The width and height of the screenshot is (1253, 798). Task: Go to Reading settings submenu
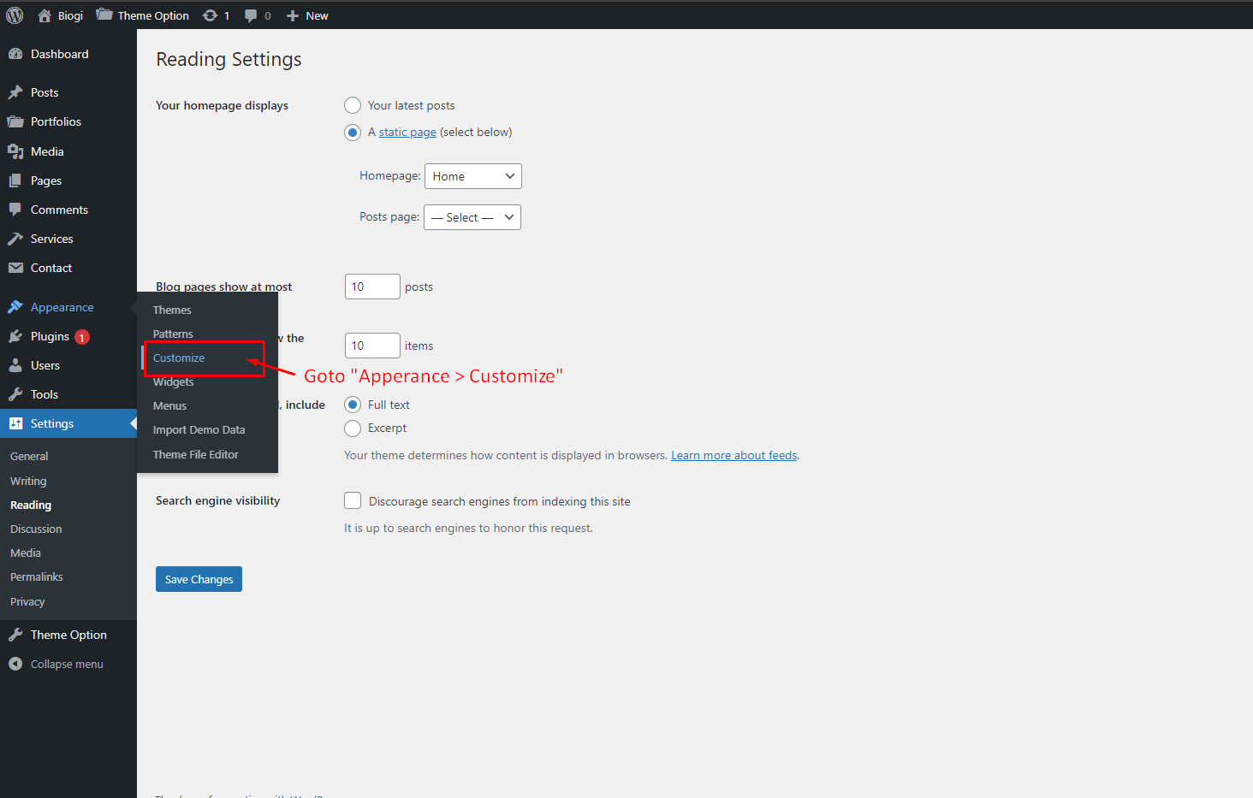(31, 505)
